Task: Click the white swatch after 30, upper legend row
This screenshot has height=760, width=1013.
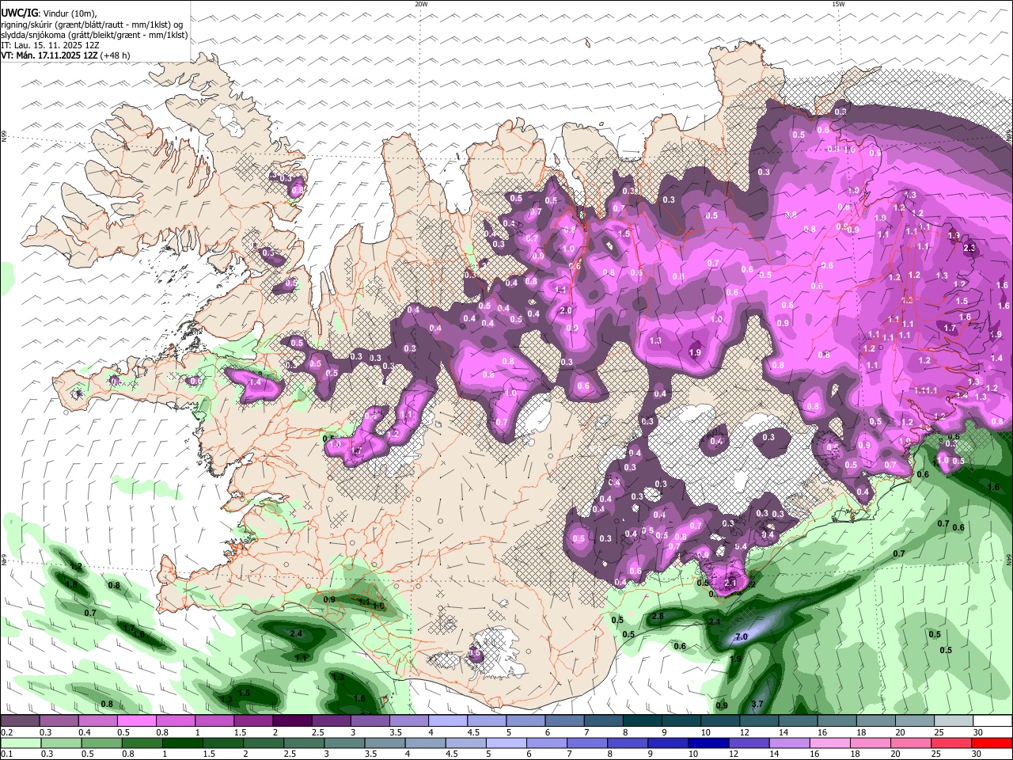Action: click(992, 721)
